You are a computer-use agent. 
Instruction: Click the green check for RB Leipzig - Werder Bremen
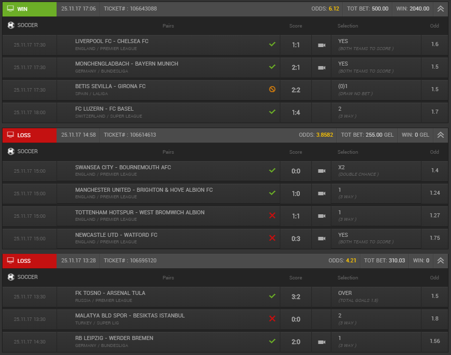272,341
